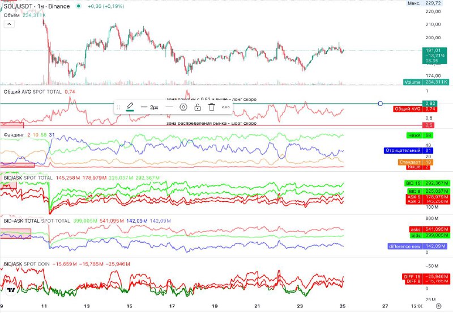The width and height of the screenshot is (453, 313).
Task: Click the red Общий AVG price label
Action: point(408,109)
